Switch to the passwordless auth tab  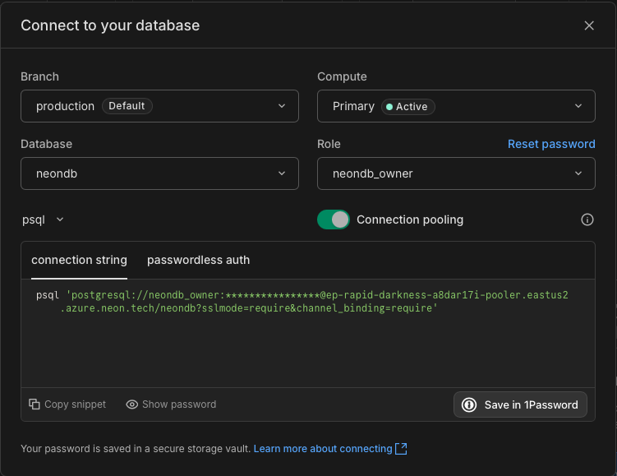[x=198, y=260]
